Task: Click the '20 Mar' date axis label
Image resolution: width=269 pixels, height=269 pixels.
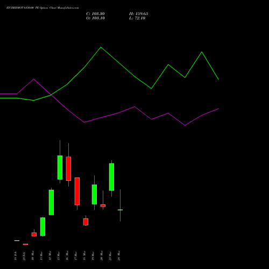Action: point(102,256)
